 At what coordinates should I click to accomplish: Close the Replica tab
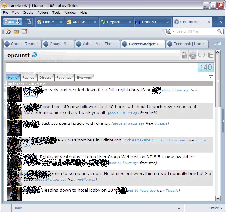click(130, 22)
